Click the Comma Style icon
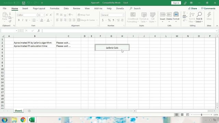Screen dimensions: 219x123 point(113,20)
